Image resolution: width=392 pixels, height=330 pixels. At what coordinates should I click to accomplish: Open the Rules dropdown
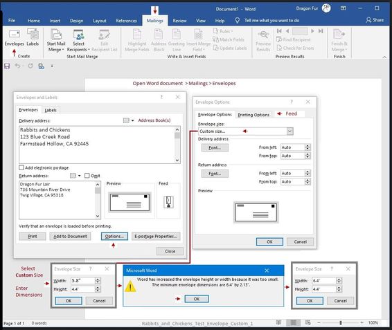[x=223, y=31]
